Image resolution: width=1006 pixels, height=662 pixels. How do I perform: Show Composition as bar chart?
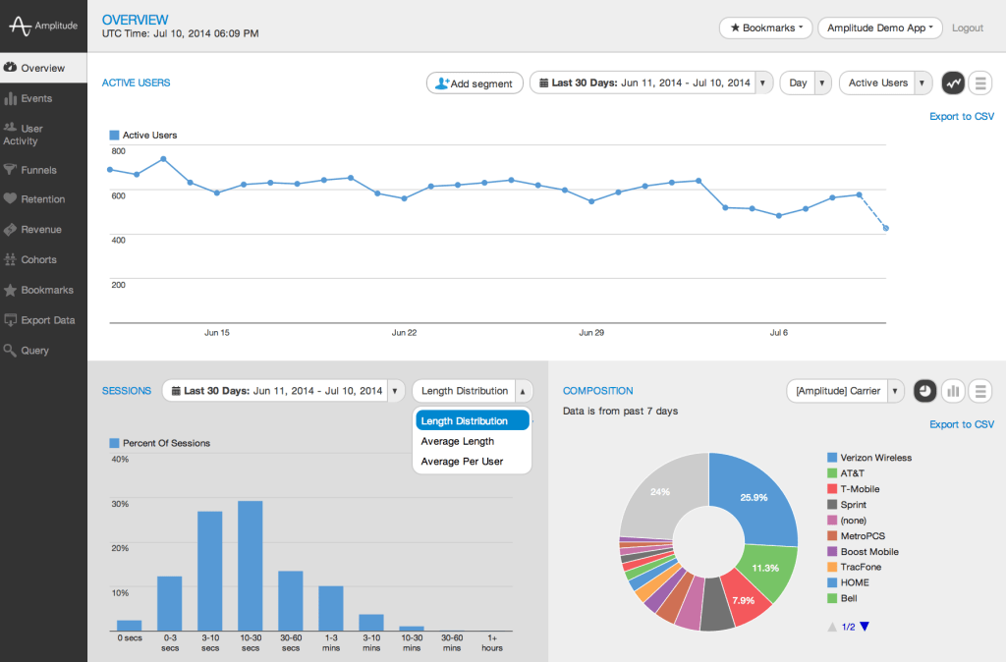tap(952, 391)
